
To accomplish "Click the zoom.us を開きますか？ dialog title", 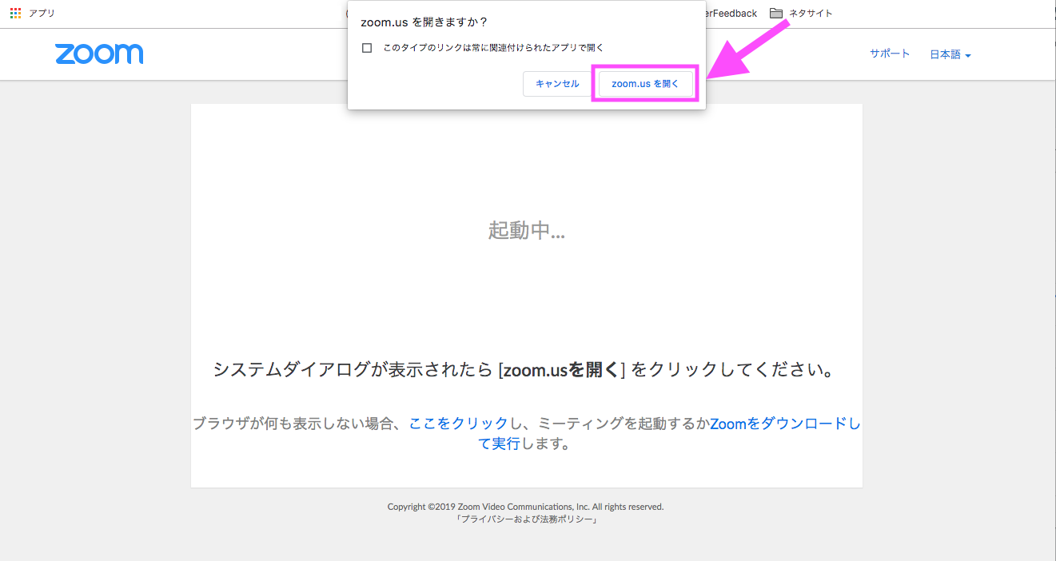I will coord(424,22).
